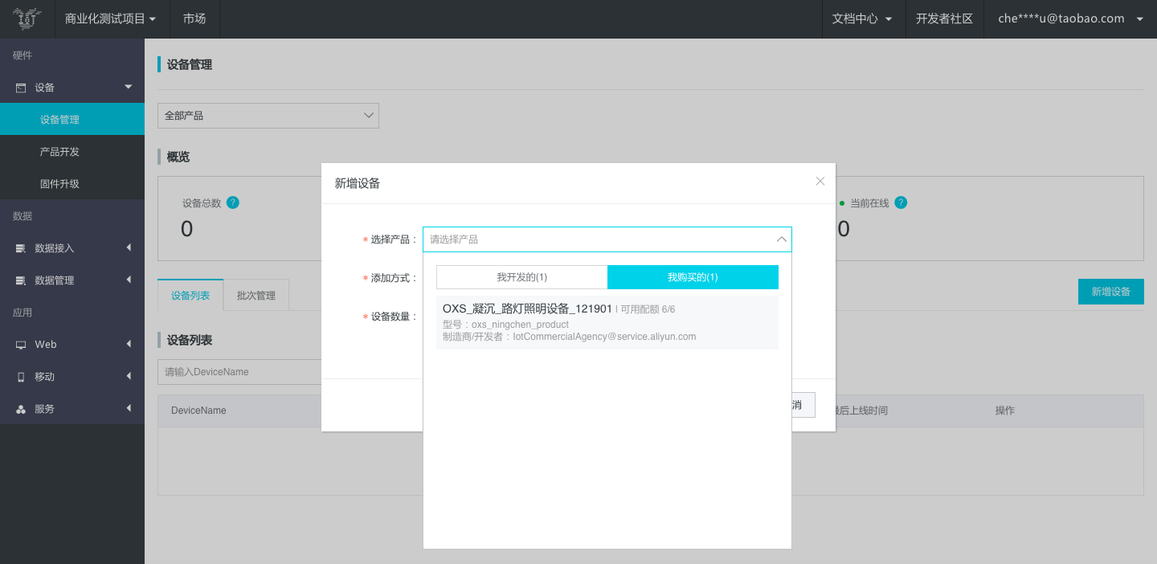
Task: Click the 数据管理 sidebar icon
Action: pos(21,280)
